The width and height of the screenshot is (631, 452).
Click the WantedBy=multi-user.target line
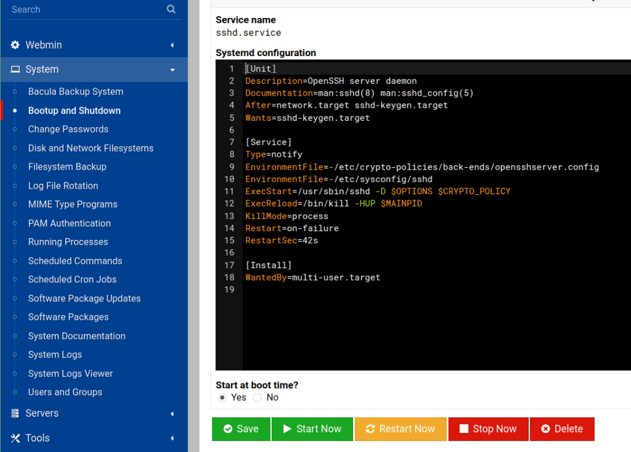click(x=312, y=277)
